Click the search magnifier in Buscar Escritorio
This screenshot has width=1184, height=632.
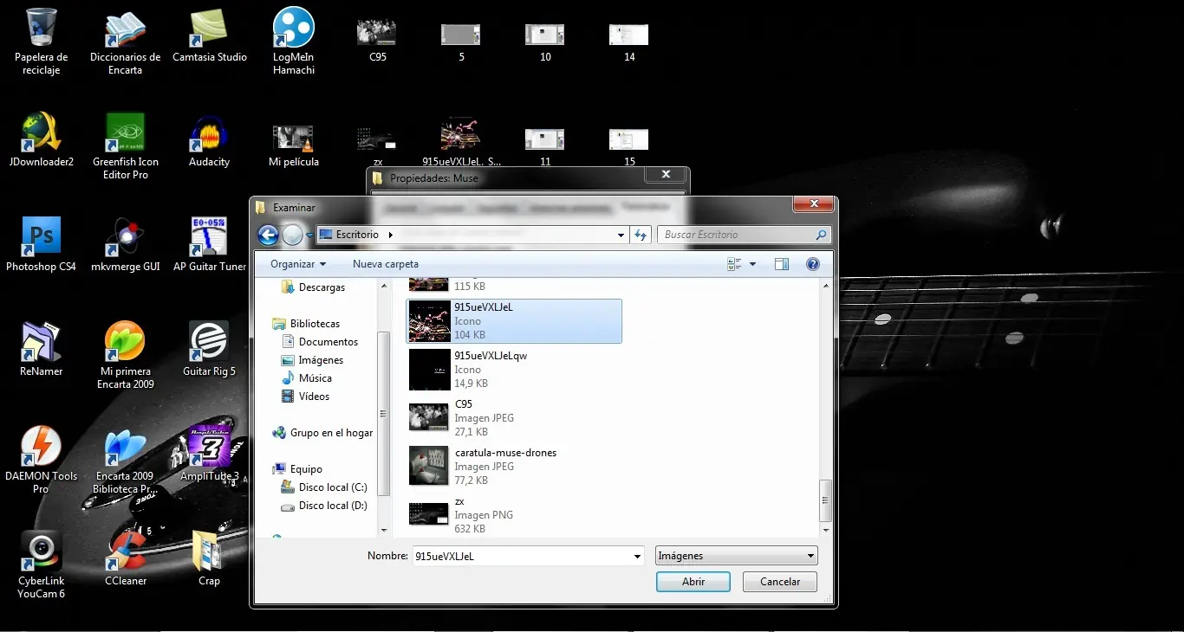point(821,235)
